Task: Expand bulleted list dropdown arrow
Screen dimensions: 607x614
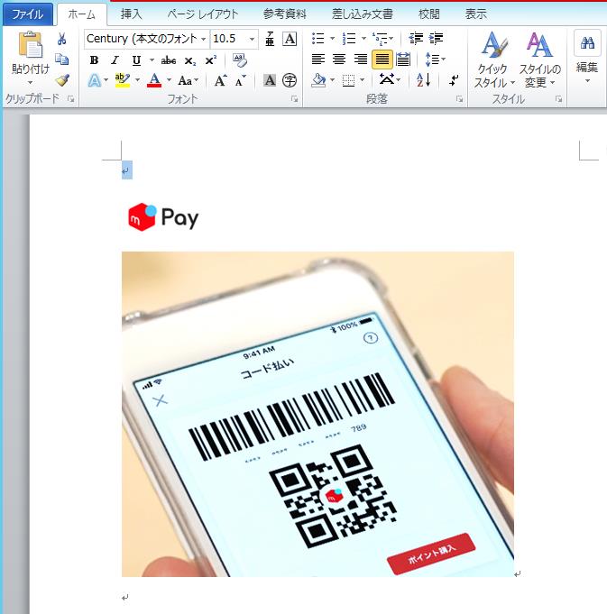Action: [333, 39]
